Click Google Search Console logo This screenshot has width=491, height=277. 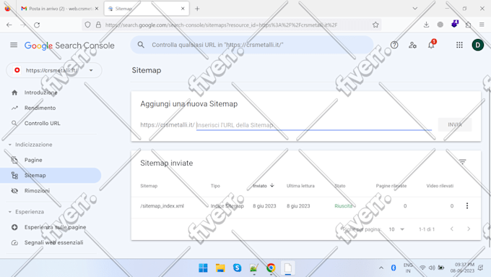(69, 46)
